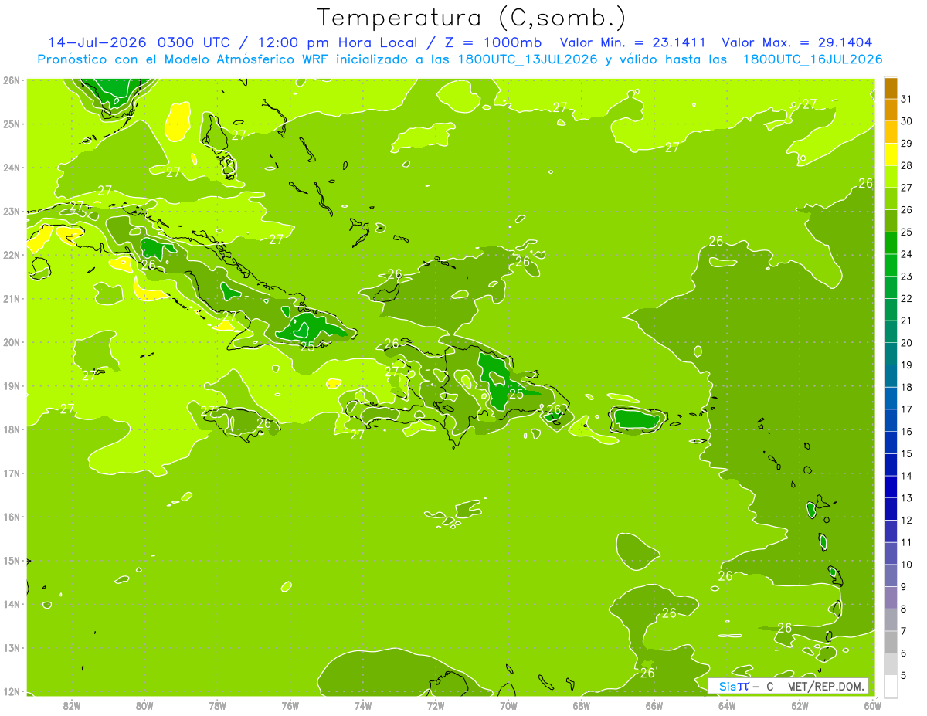Image resolution: width=927 pixels, height=716 pixels.
Task: Click longitude axis label '62W'
Action: click(800, 705)
